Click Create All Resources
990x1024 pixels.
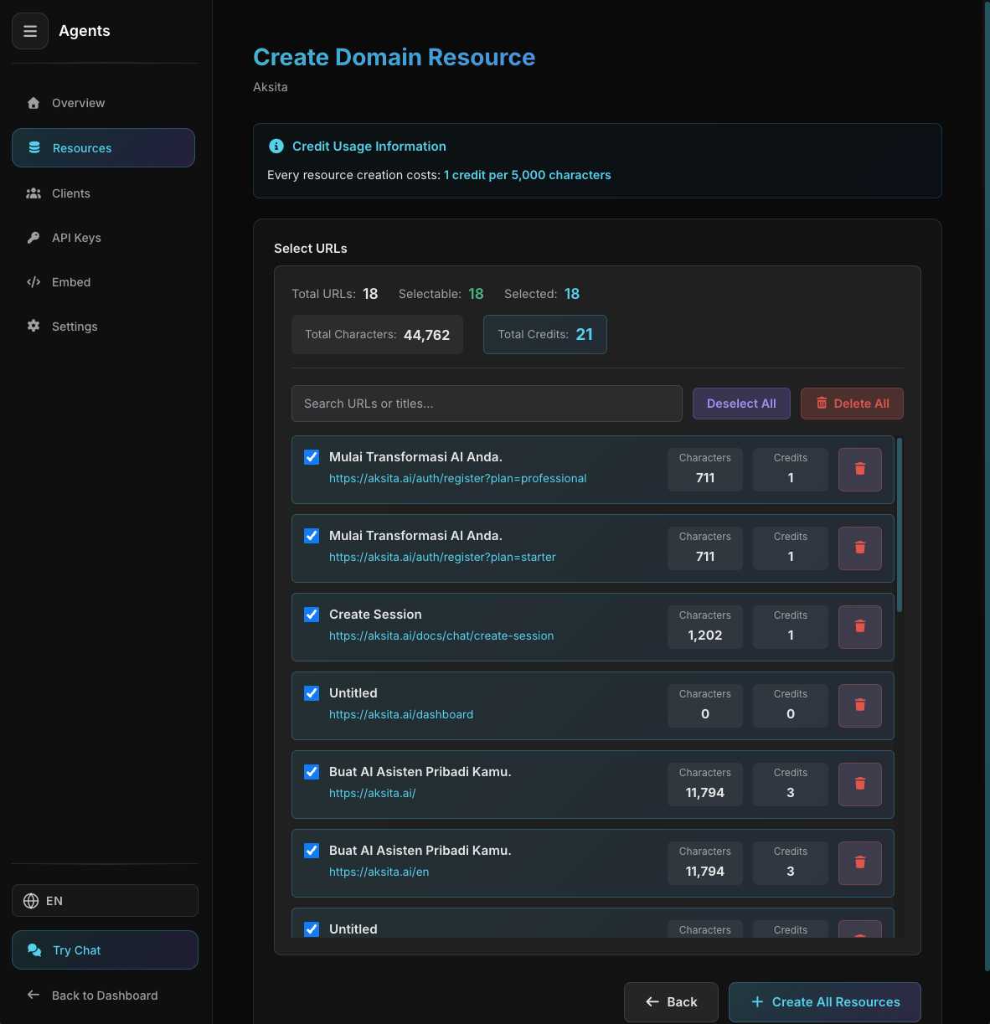[x=824, y=1001]
